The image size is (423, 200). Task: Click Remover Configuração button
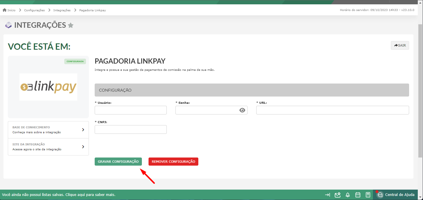click(173, 162)
